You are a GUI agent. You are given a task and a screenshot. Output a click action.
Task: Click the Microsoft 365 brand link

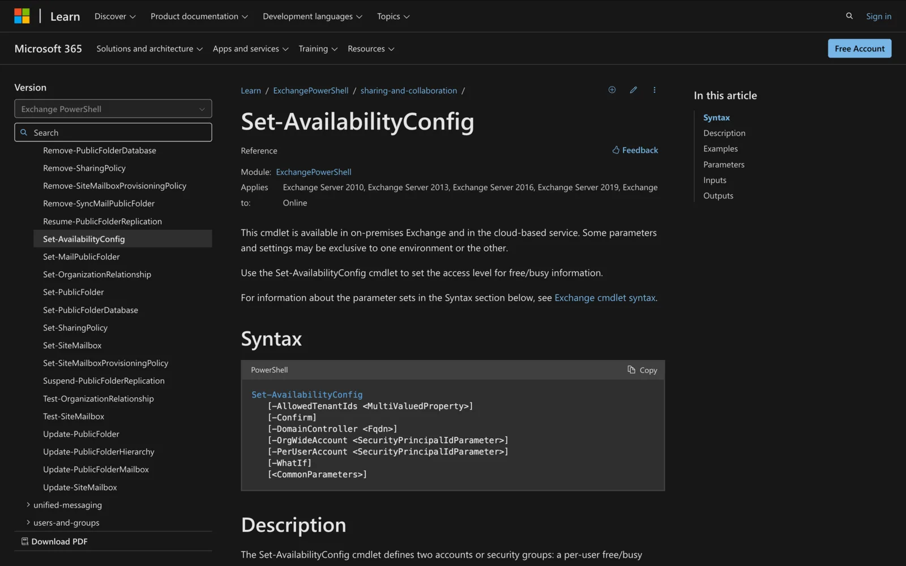tap(48, 49)
